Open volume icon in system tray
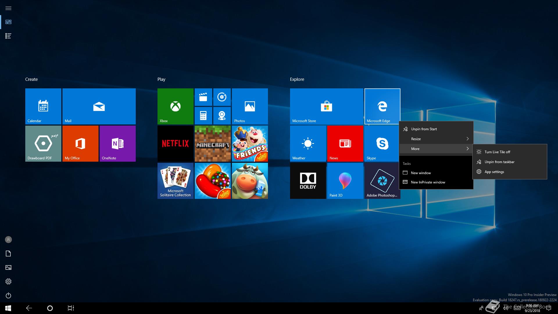The width and height of the screenshot is (558, 314). click(506, 308)
